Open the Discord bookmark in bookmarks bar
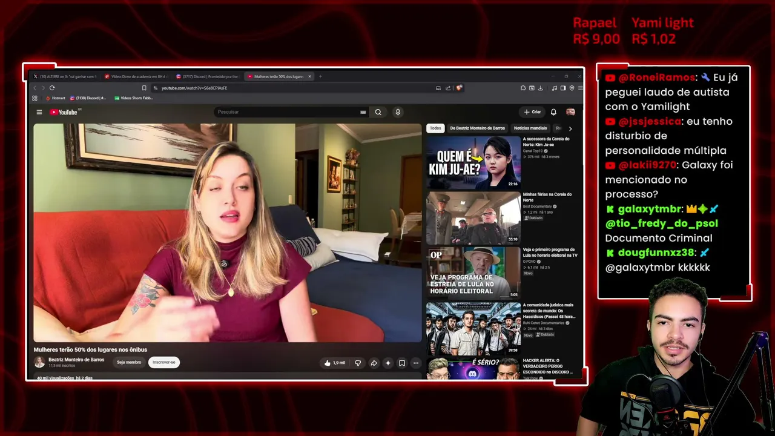 tap(88, 98)
